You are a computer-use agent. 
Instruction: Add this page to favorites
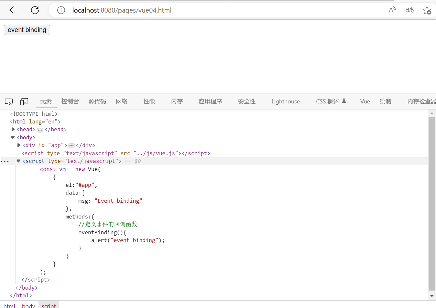click(427, 10)
